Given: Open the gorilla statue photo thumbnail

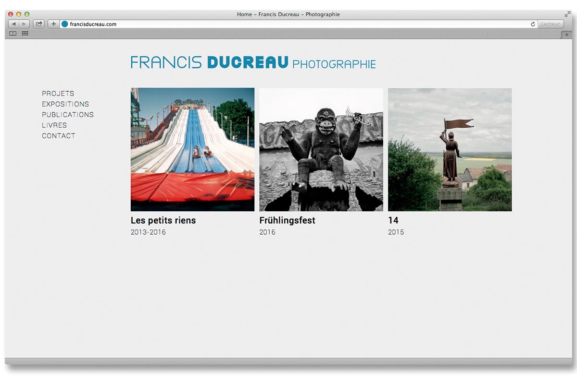Looking at the screenshot, I should pyautogui.click(x=321, y=149).
